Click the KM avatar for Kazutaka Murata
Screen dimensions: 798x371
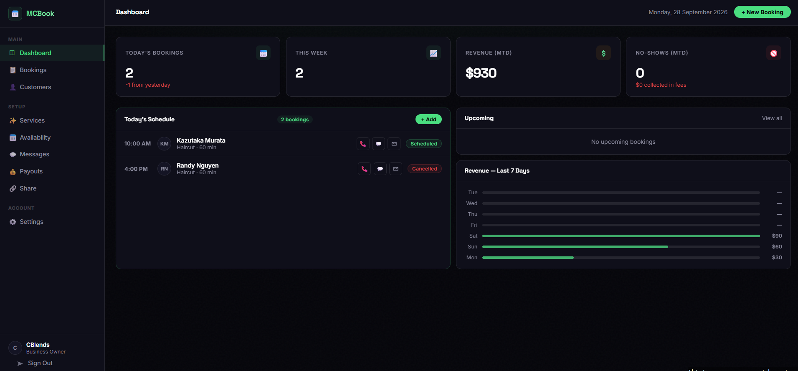tap(165, 144)
